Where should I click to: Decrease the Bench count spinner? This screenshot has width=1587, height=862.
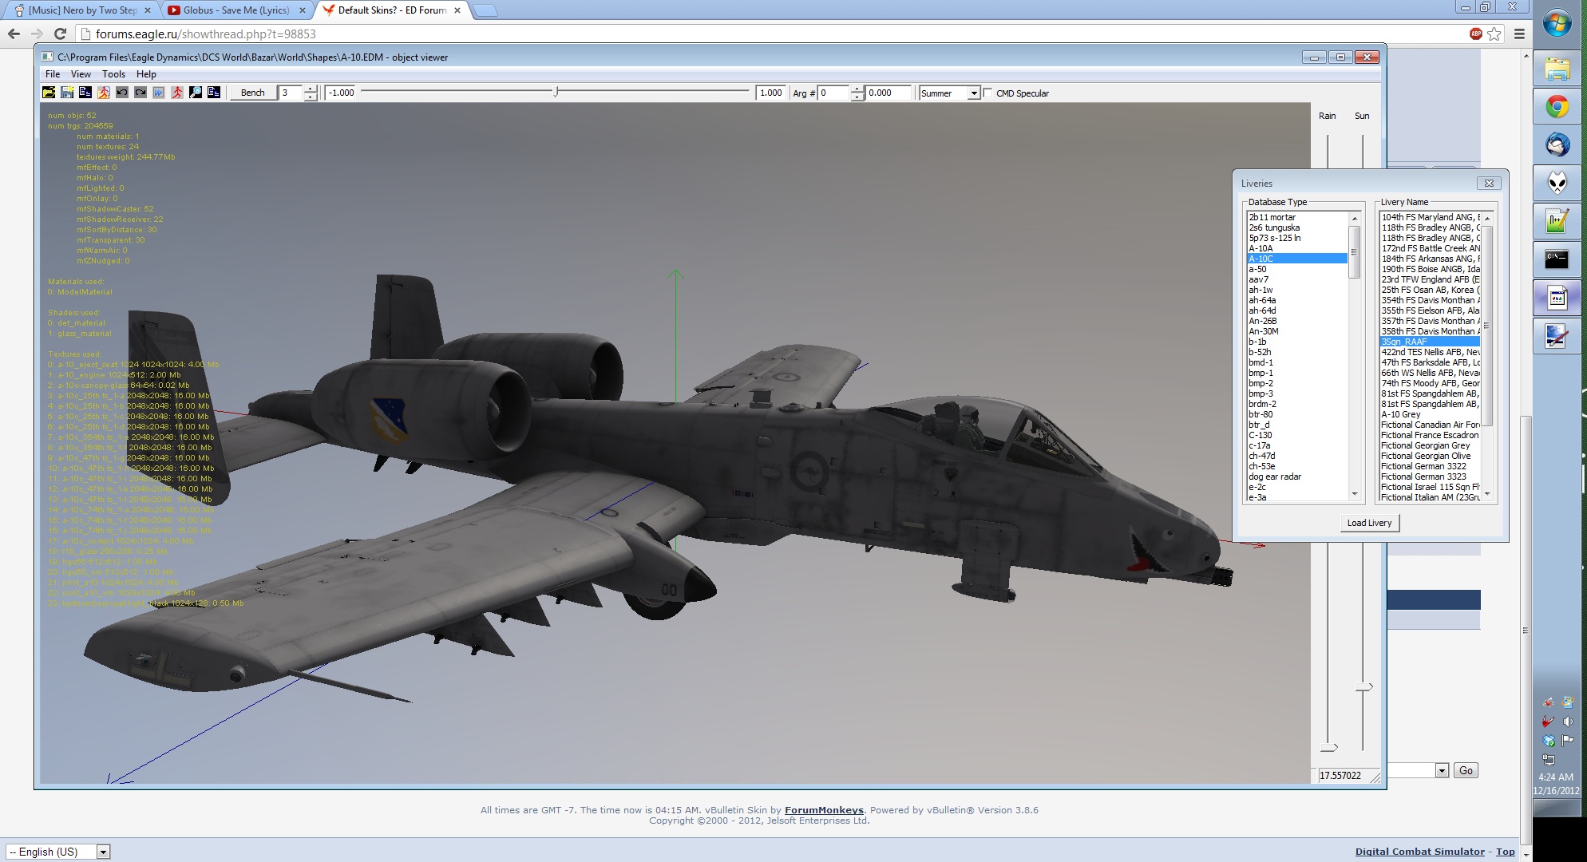click(x=311, y=97)
